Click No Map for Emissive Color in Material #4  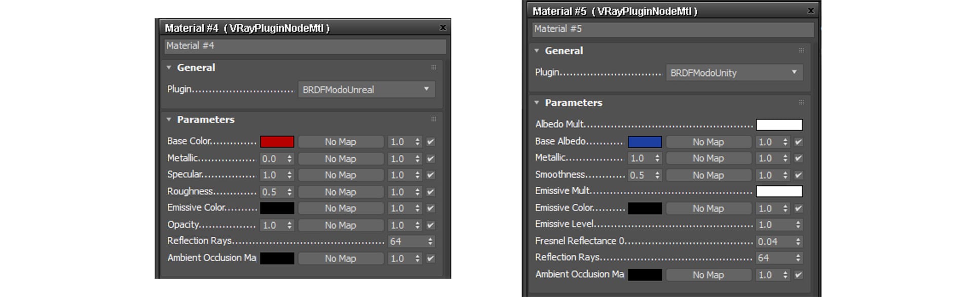point(341,208)
